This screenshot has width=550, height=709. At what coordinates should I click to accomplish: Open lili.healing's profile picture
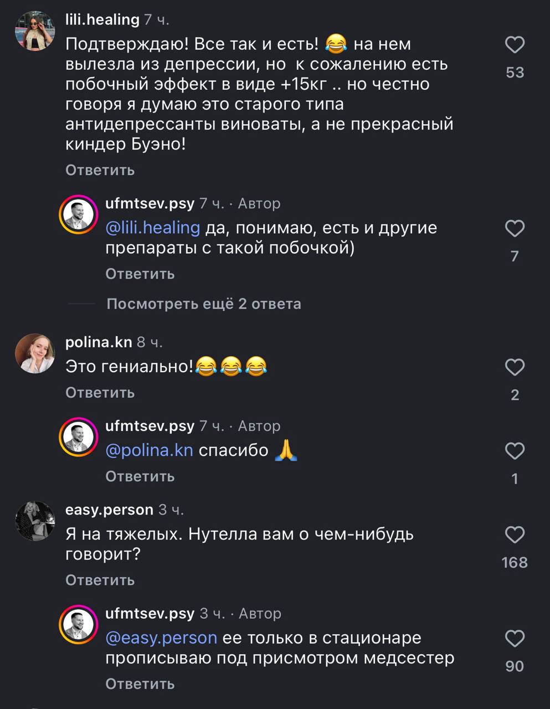click(35, 31)
